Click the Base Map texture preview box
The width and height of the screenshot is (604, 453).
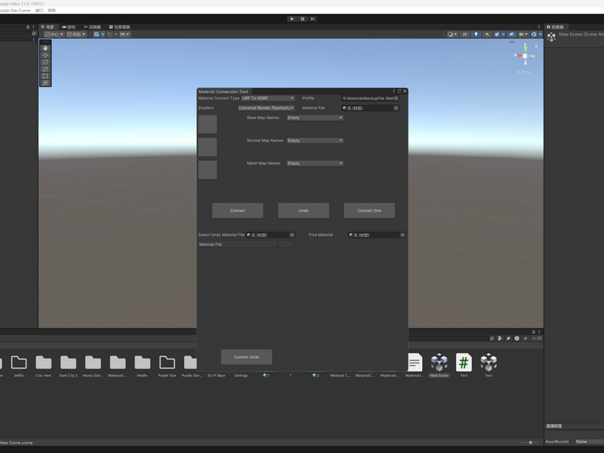(207, 124)
